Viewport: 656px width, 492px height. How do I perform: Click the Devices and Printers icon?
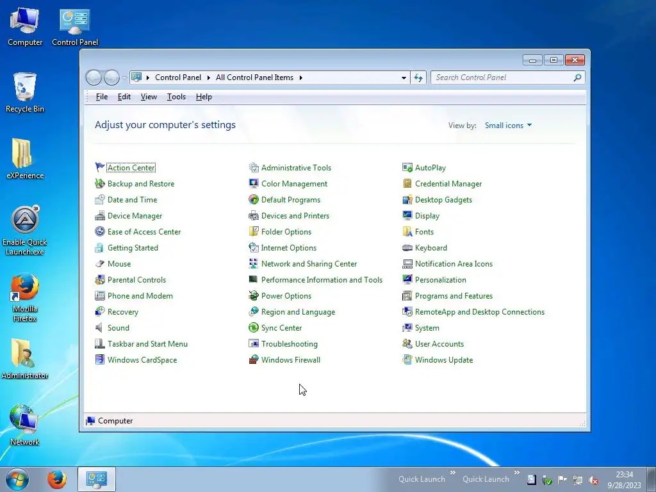point(254,215)
